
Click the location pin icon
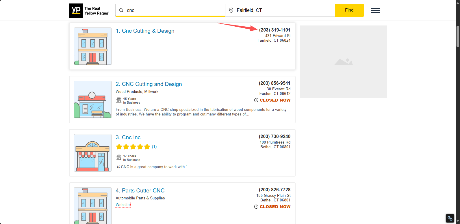pyautogui.click(x=231, y=10)
